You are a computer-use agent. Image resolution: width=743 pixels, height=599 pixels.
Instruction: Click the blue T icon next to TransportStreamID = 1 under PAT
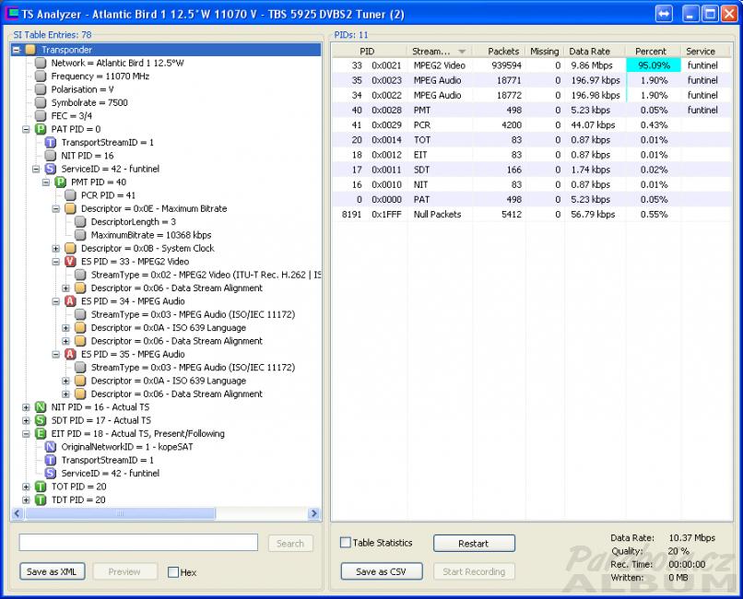click(x=50, y=143)
